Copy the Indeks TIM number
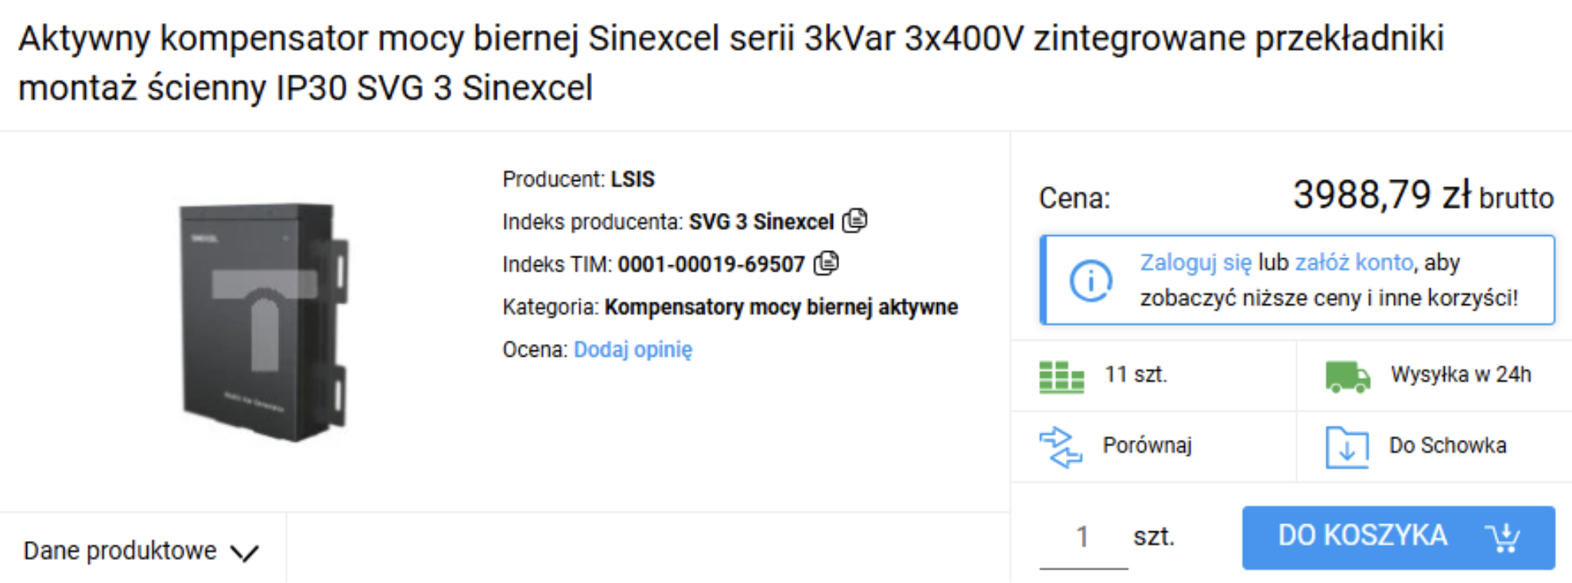Screen dimensions: 1572x583 [827, 263]
